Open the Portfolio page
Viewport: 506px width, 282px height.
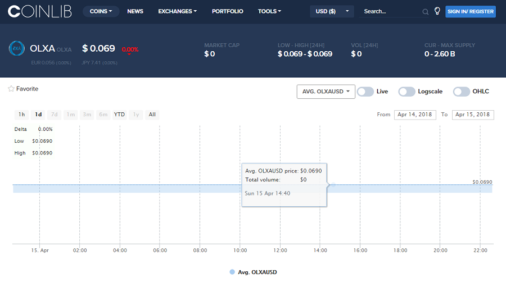(x=228, y=11)
